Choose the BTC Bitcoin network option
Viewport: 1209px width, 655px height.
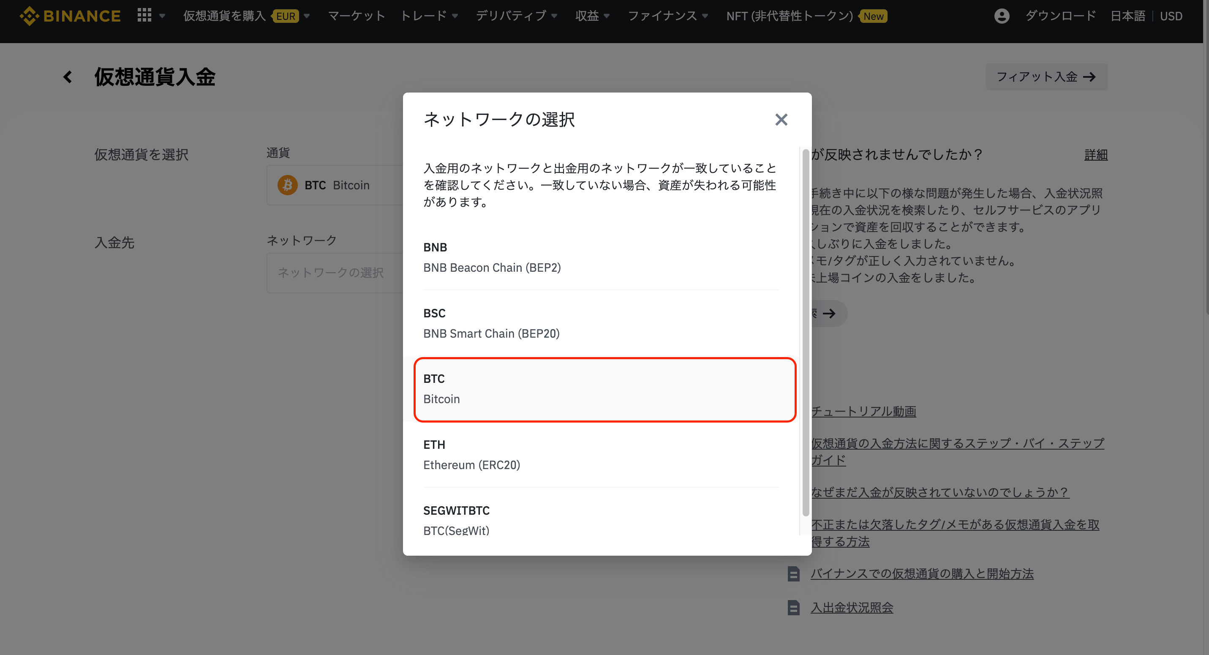pyautogui.click(x=604, y=389)
